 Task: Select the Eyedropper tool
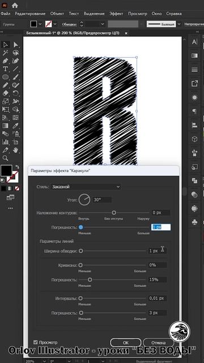[15, 126]
